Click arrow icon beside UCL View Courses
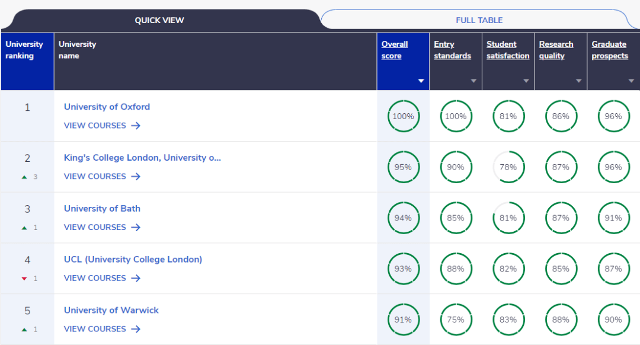Viewport: 640px width, 345px height. click(x=136, y=278)
